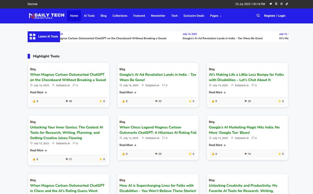
Task: Read More on Google's AI Ad Revolution post
Action: coord(128,92)
